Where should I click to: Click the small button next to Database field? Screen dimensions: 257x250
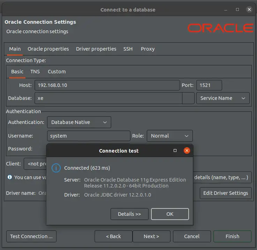(188, 98)
